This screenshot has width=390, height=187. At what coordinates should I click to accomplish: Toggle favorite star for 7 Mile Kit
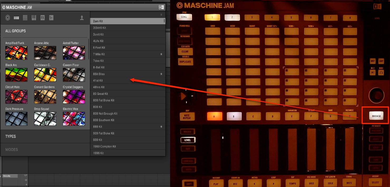161,54
